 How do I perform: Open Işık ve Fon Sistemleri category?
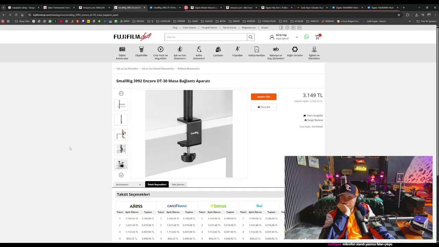[x=180, y=53]
